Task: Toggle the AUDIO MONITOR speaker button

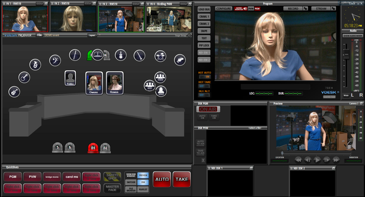Action: 241,8
